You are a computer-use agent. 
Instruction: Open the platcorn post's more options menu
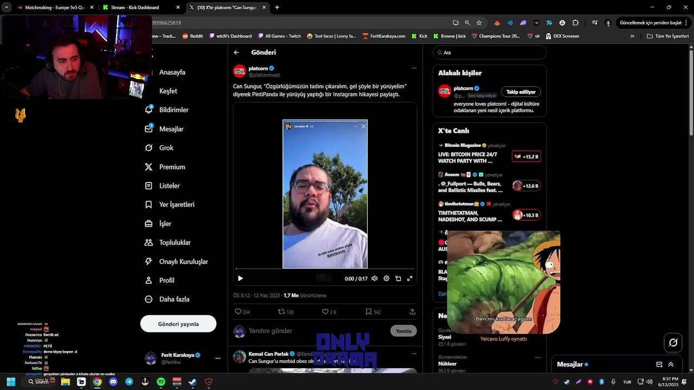point(414,68)
